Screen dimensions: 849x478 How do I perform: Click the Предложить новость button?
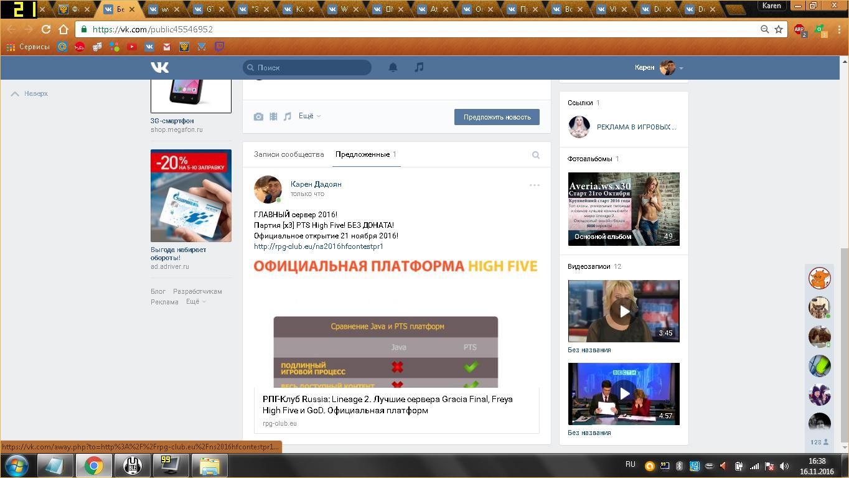pos(497,117)
